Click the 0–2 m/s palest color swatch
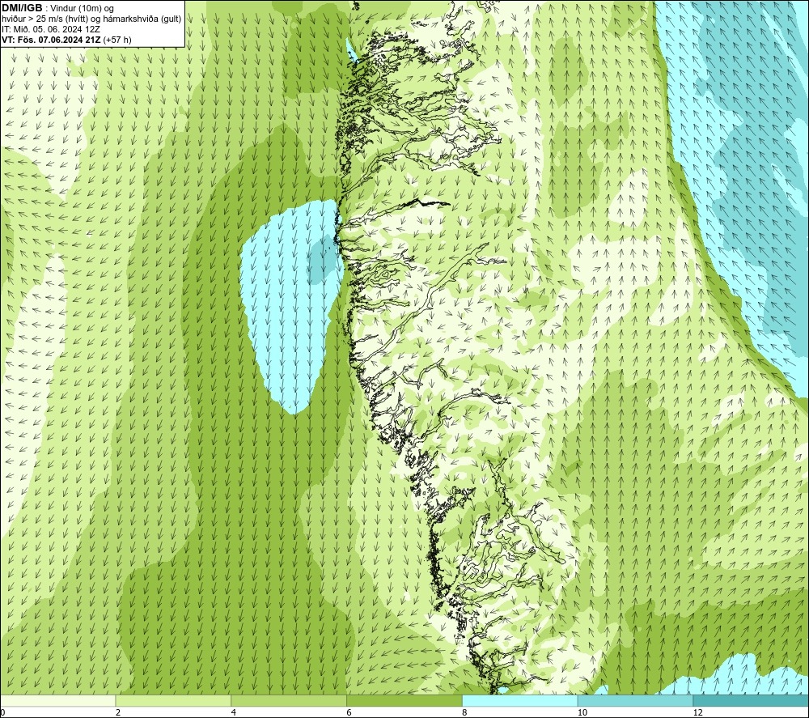 click(57, 701)
